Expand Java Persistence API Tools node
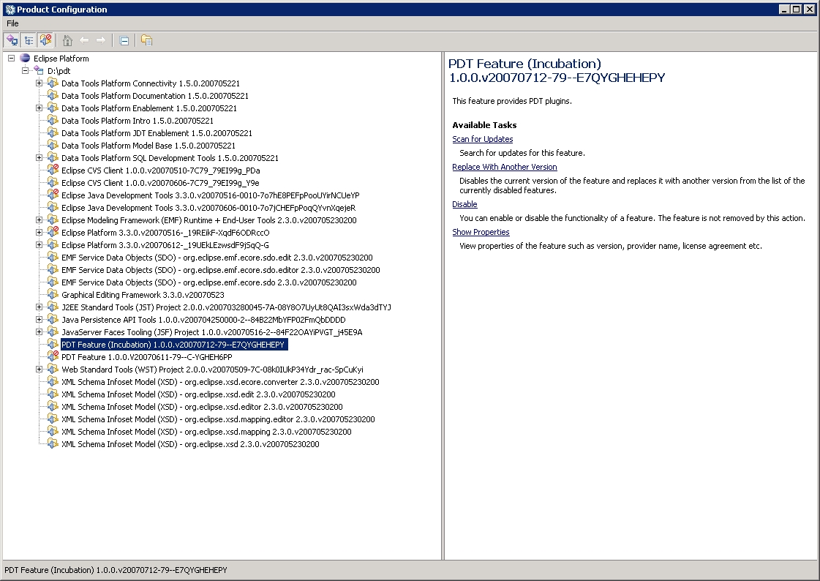 pos(40,320)
